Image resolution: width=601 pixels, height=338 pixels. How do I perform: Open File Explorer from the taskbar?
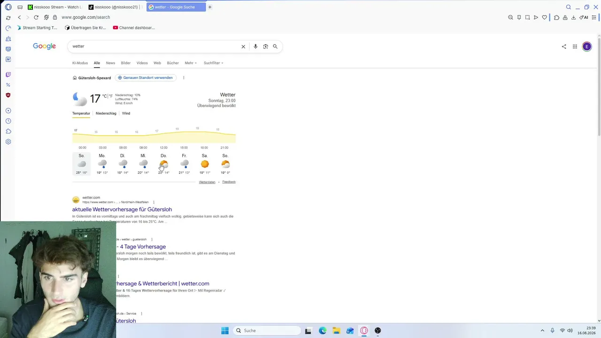click(x=336, y=330)
